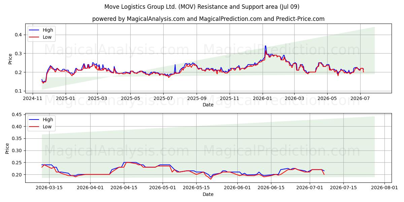Click the 'Date' label under bottom chart
Viewport: 404px width, 202px height.
[x=208, y=195]
